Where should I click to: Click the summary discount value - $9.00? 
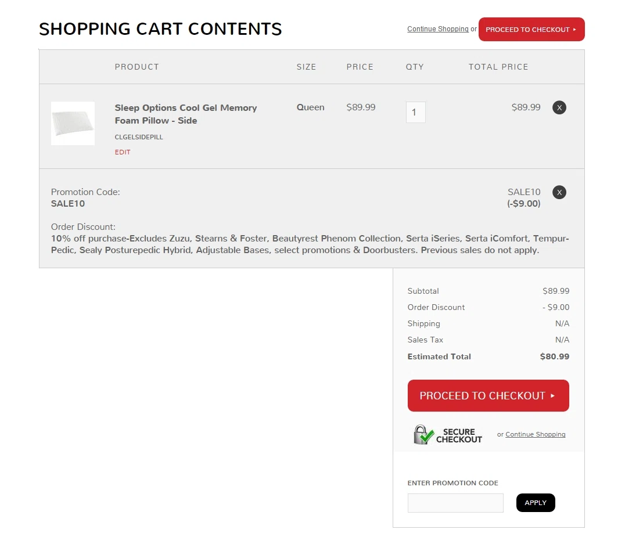556,308
